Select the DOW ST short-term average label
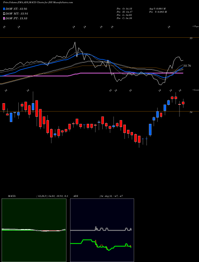This screenshot has height=262, width=199. (x=16, y=9)
